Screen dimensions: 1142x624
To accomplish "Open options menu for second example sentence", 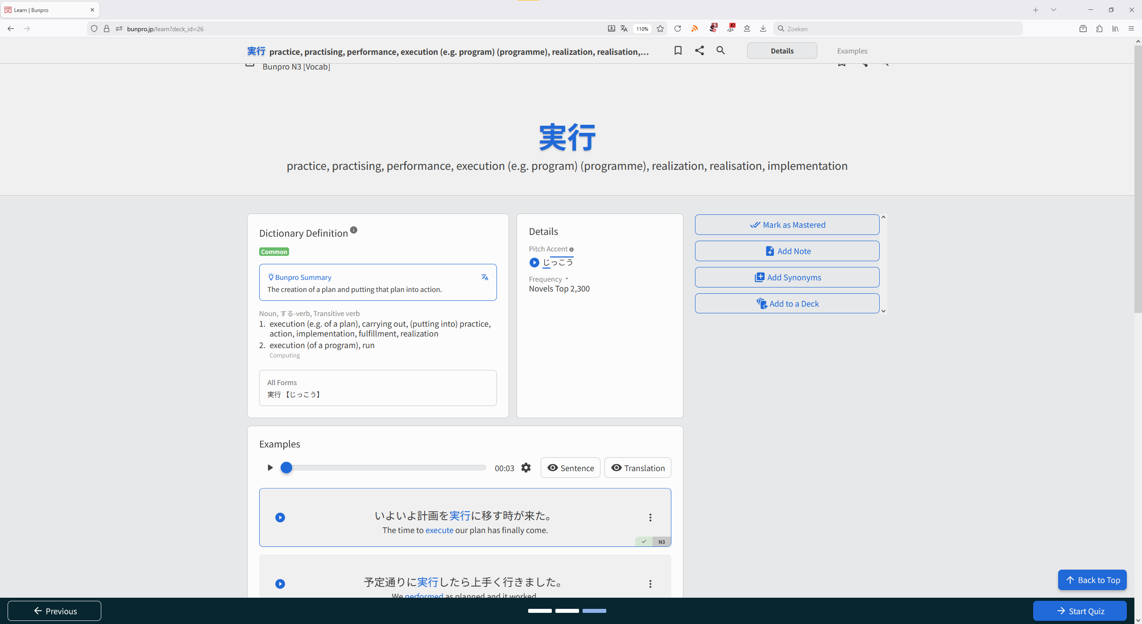I will tap(650, 584).
